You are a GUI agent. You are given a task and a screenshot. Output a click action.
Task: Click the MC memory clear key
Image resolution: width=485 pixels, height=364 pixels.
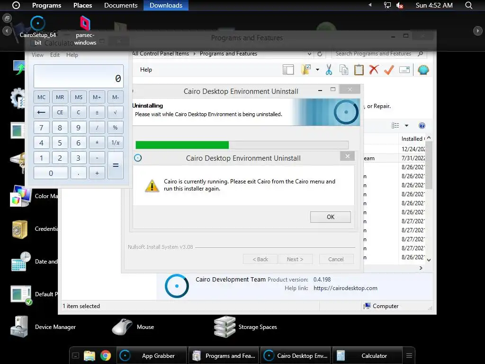coord(42,97)
